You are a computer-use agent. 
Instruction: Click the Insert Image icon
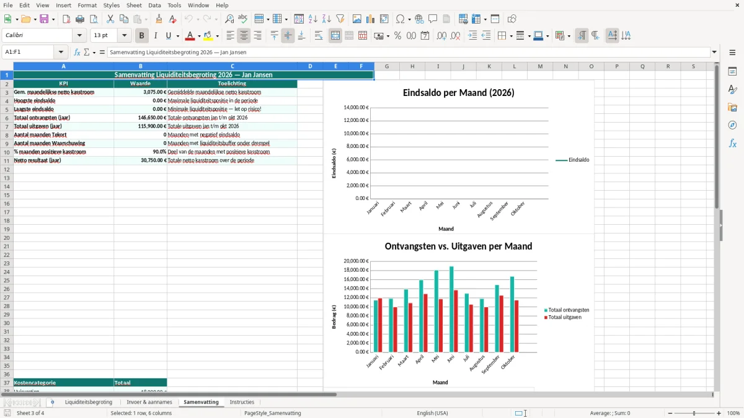(x=357, y=19)
